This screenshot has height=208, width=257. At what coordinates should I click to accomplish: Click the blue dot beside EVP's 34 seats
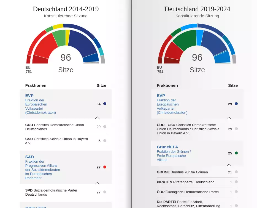[105, 104]
